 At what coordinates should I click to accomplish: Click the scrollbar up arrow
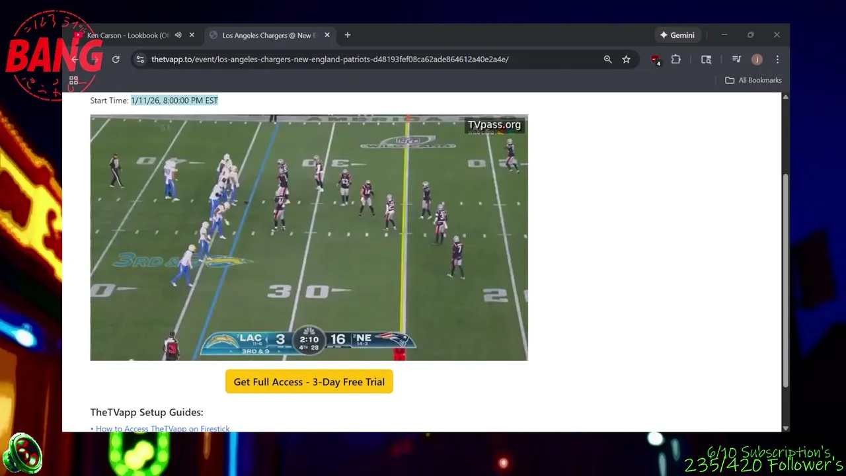click(x=785, y=97)
